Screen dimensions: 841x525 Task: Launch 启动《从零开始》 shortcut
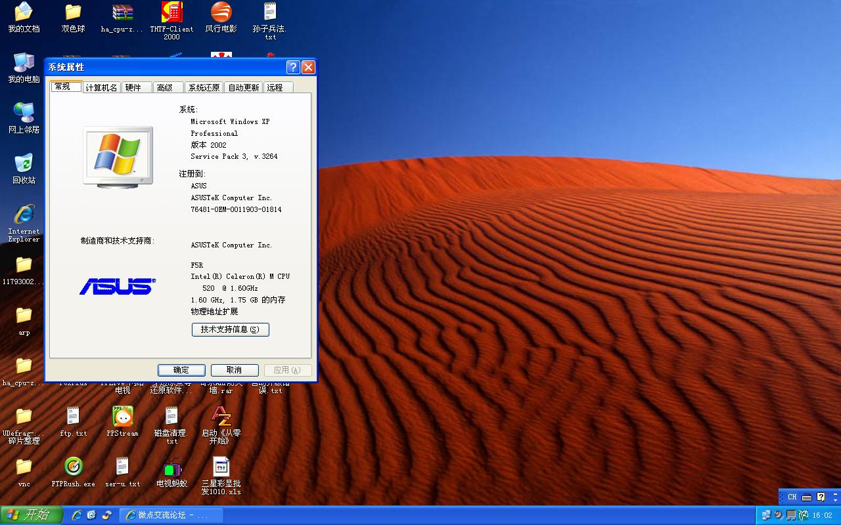click(221, 425)
